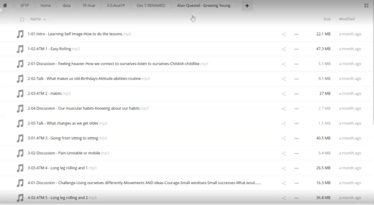Share the 2-05-Talk What changes file
This screenshot has height=205, width=374.
tap(283, 124)
